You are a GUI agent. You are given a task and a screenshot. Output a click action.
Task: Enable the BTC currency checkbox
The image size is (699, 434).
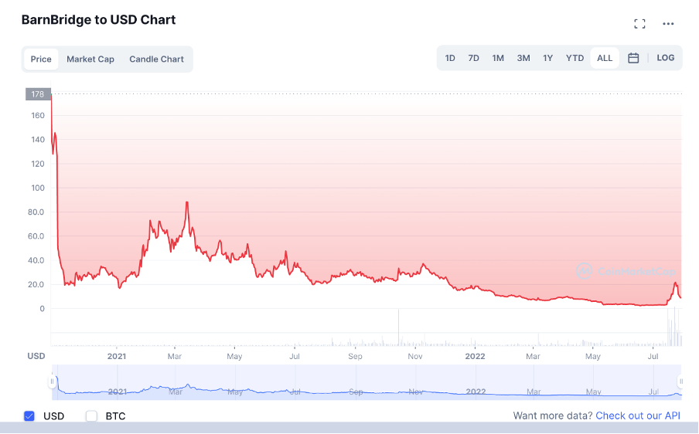click(91, 416)
